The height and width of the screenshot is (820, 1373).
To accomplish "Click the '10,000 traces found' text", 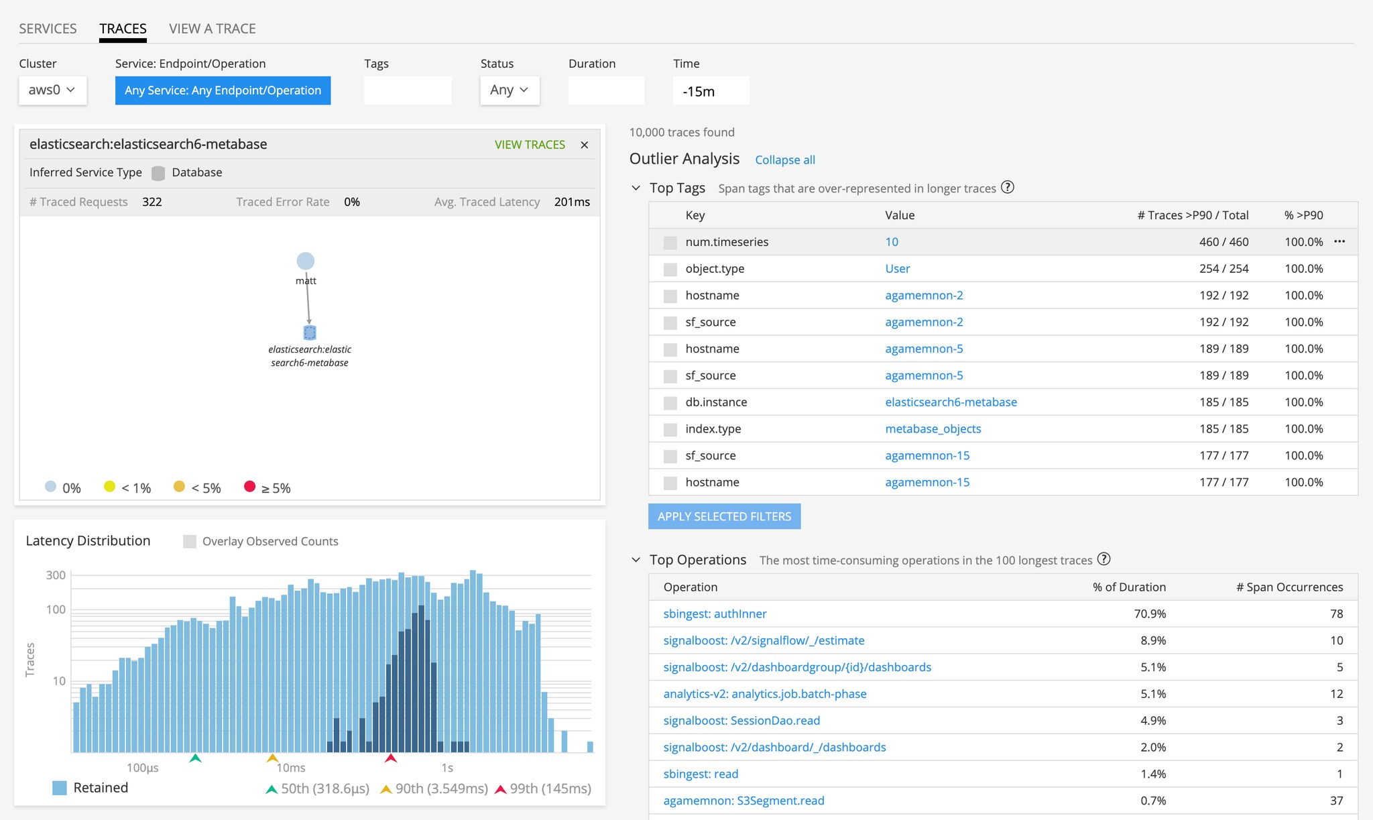I will pyautogui.click(x=682, y=132).
